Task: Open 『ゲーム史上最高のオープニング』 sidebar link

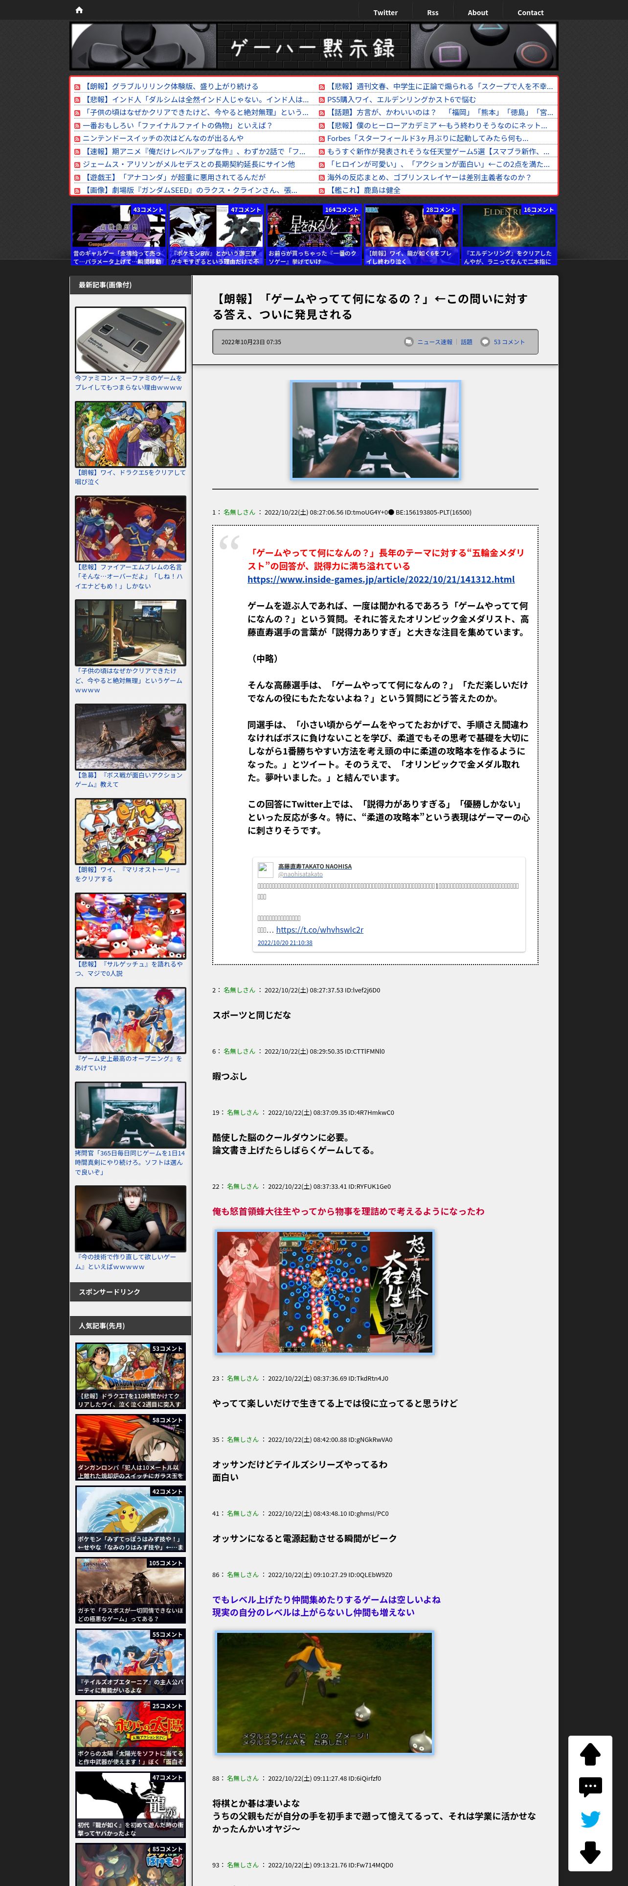Action: 129,1063
